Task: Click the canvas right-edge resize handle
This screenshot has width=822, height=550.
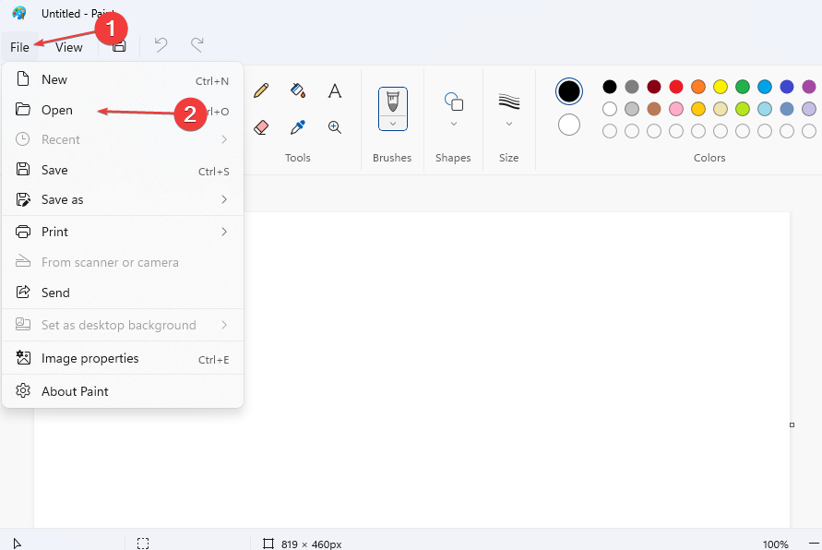Action: pyautogui.click(x=792, y=424)
